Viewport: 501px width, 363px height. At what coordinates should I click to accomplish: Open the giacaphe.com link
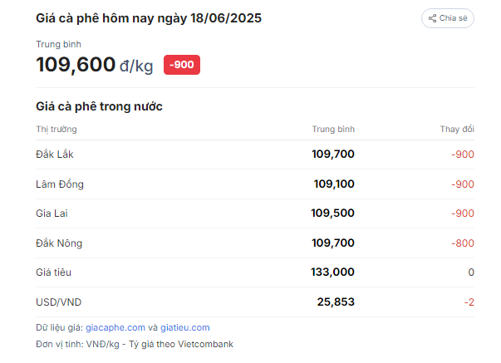tap(115, 327)
